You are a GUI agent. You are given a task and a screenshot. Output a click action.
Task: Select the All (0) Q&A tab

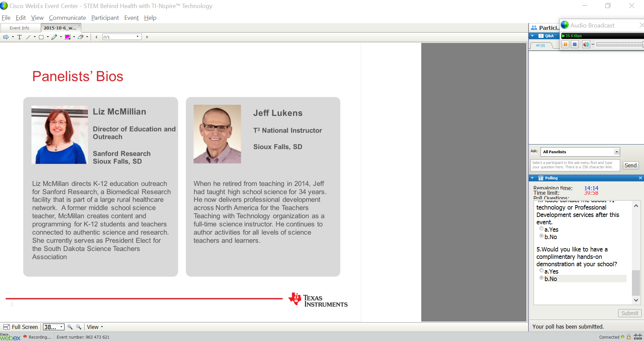[541, 45]
